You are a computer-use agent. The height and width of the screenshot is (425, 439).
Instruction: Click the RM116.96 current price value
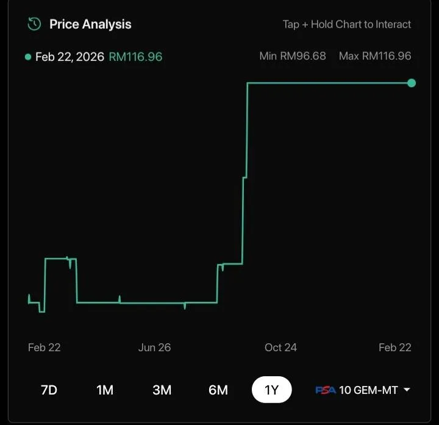135,57
